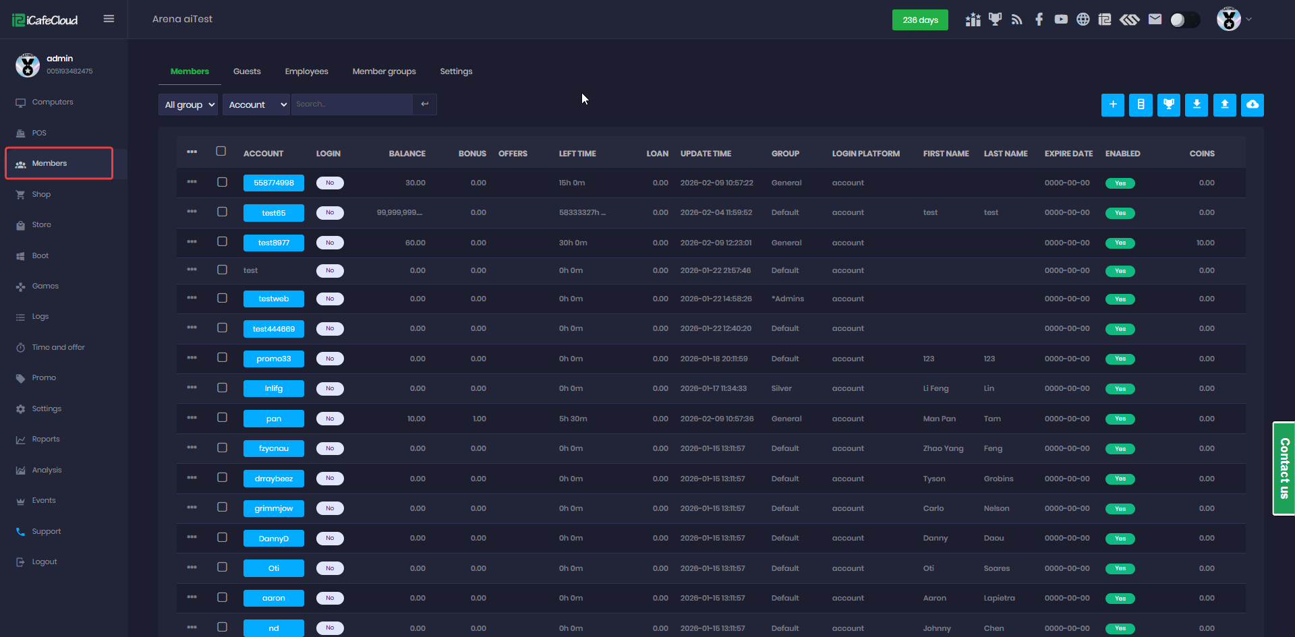The width and height of the screenshot is (1295, 637).
Task: Click the YouTube icon in top bar
Action: (1061, 20)
